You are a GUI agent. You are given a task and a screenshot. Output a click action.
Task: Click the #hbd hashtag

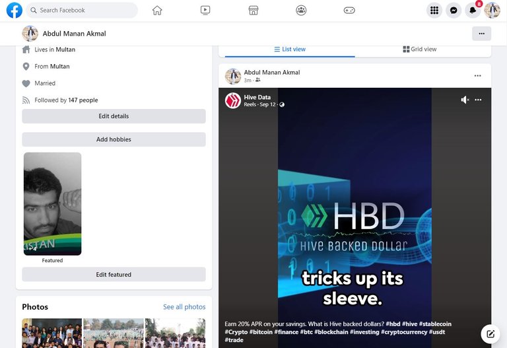click(x=393, y=324)
